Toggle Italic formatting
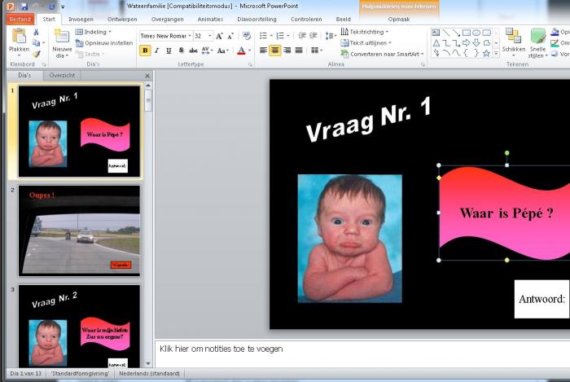The width and height of the screenshot is (570, 382). coord(157,50)
